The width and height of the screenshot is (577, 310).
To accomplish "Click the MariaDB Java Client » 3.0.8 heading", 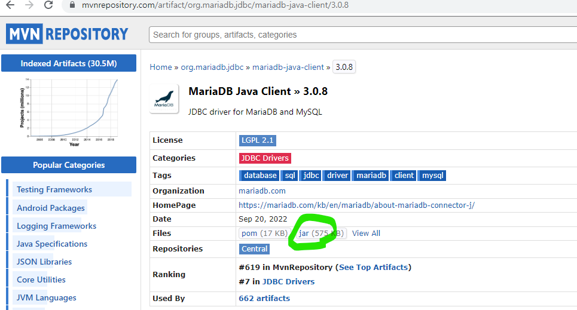I will pos(258,91).
